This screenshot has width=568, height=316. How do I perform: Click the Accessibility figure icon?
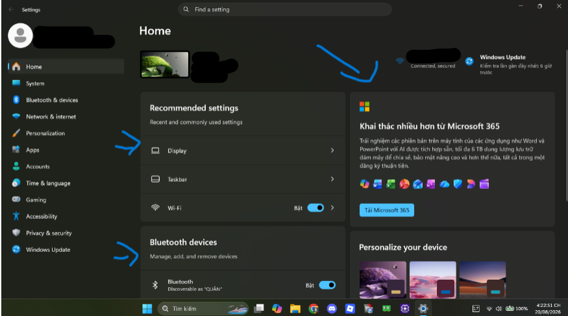(x=16, y=216)
